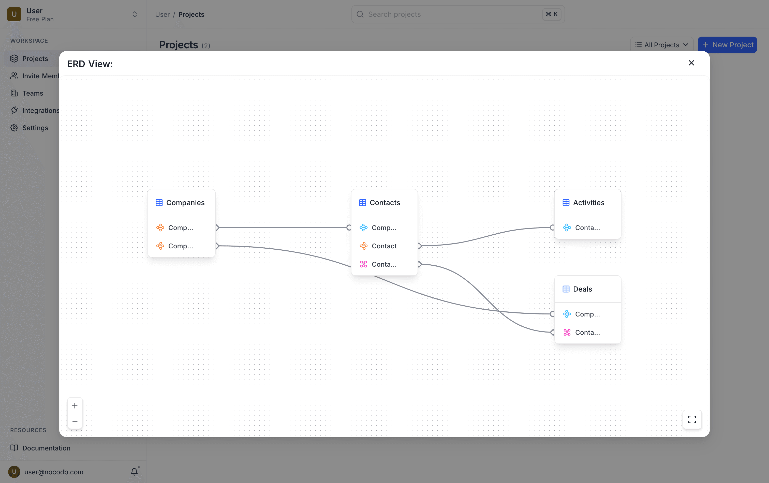Focus the Search projects field
769x483 pixels.
[x=458, y=14]
